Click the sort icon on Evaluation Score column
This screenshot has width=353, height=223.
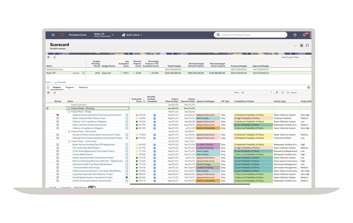[x=144, y=101]
